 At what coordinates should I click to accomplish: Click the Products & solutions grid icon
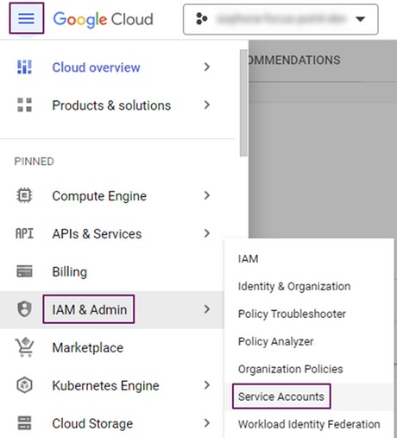pyautogui.click(x=24, y=105)
